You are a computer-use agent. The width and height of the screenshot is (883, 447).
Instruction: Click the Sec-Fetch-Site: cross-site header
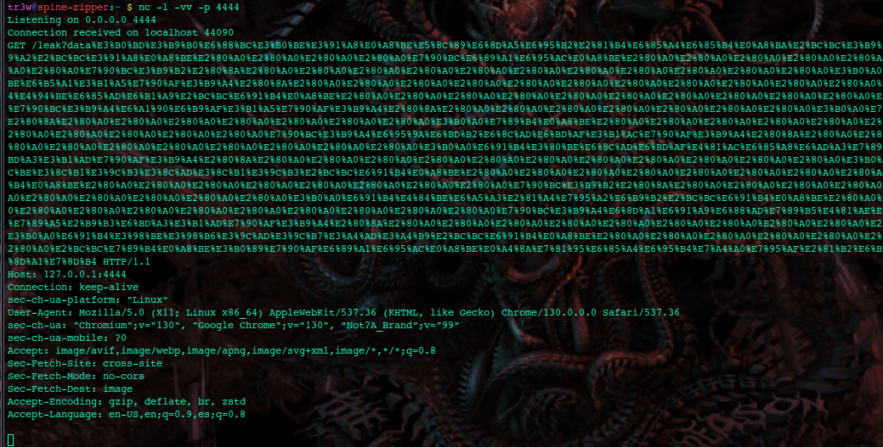[84, 363]
